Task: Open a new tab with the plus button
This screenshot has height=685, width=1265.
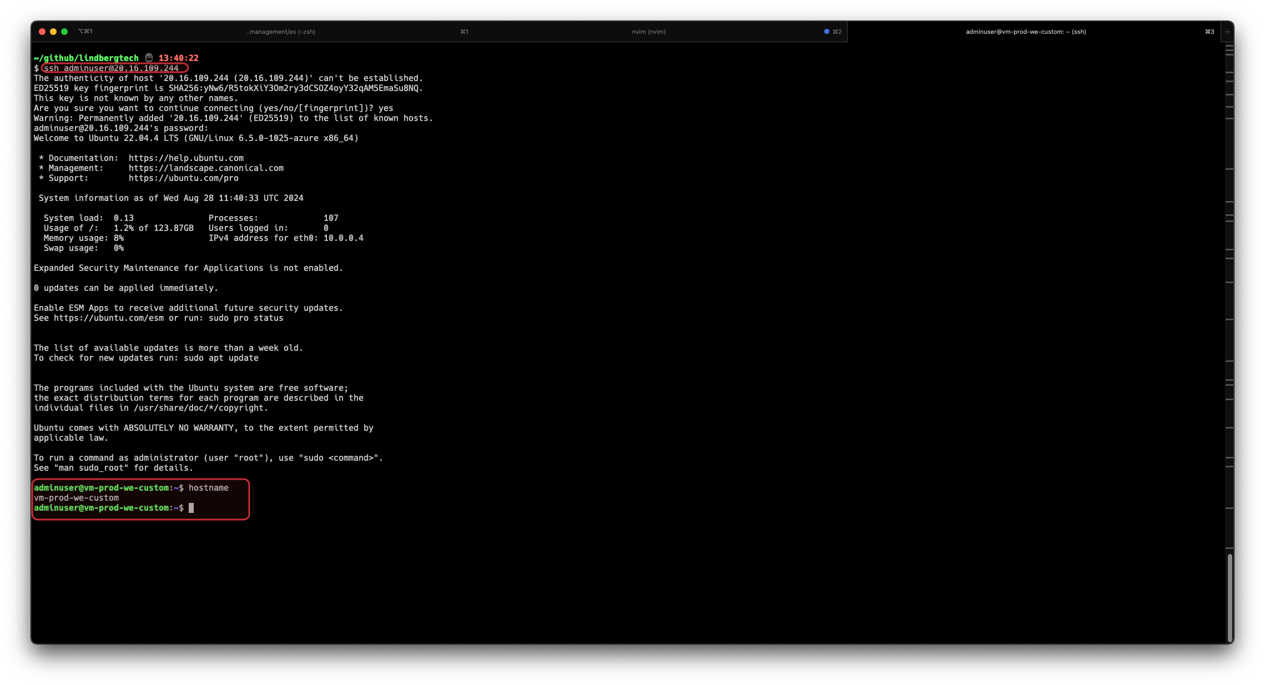Action: (x=1227, y=32)
